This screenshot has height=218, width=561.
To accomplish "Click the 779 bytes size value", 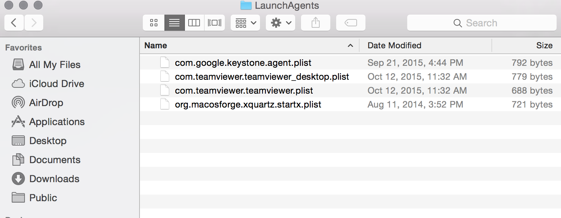I will [x=532, y=77].
